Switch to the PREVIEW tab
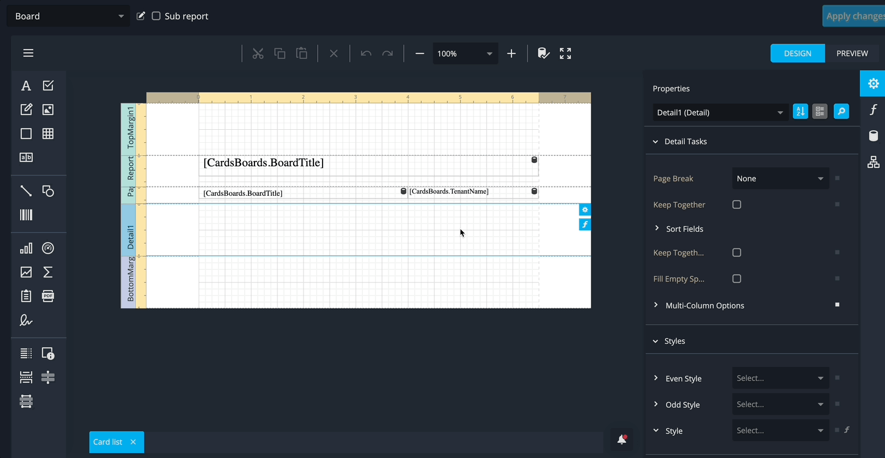This screenshot has height=458, width=885. (x=852, y=53)
